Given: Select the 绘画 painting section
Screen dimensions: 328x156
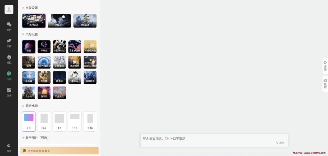Looking at the screenshot, I should 9,76.
